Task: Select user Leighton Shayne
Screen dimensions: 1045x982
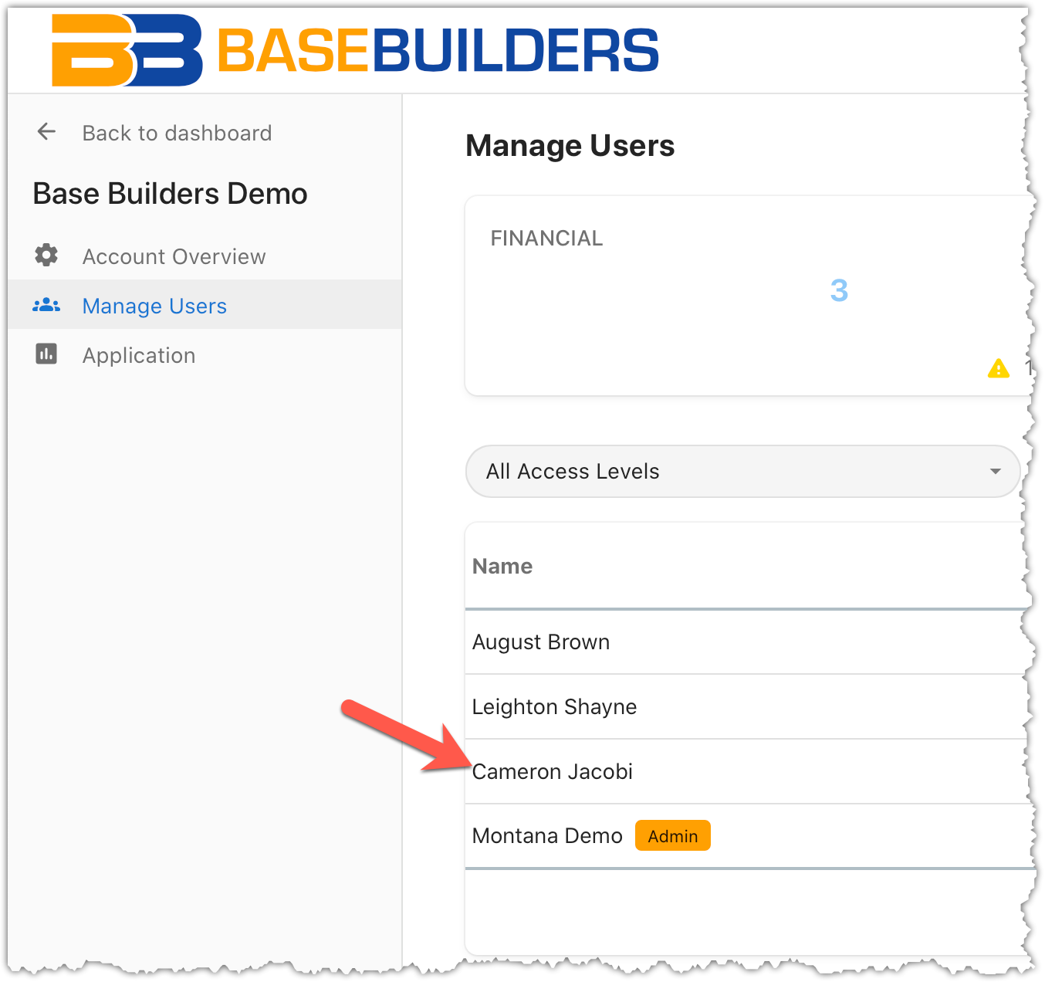Action: tap(554, 707)
